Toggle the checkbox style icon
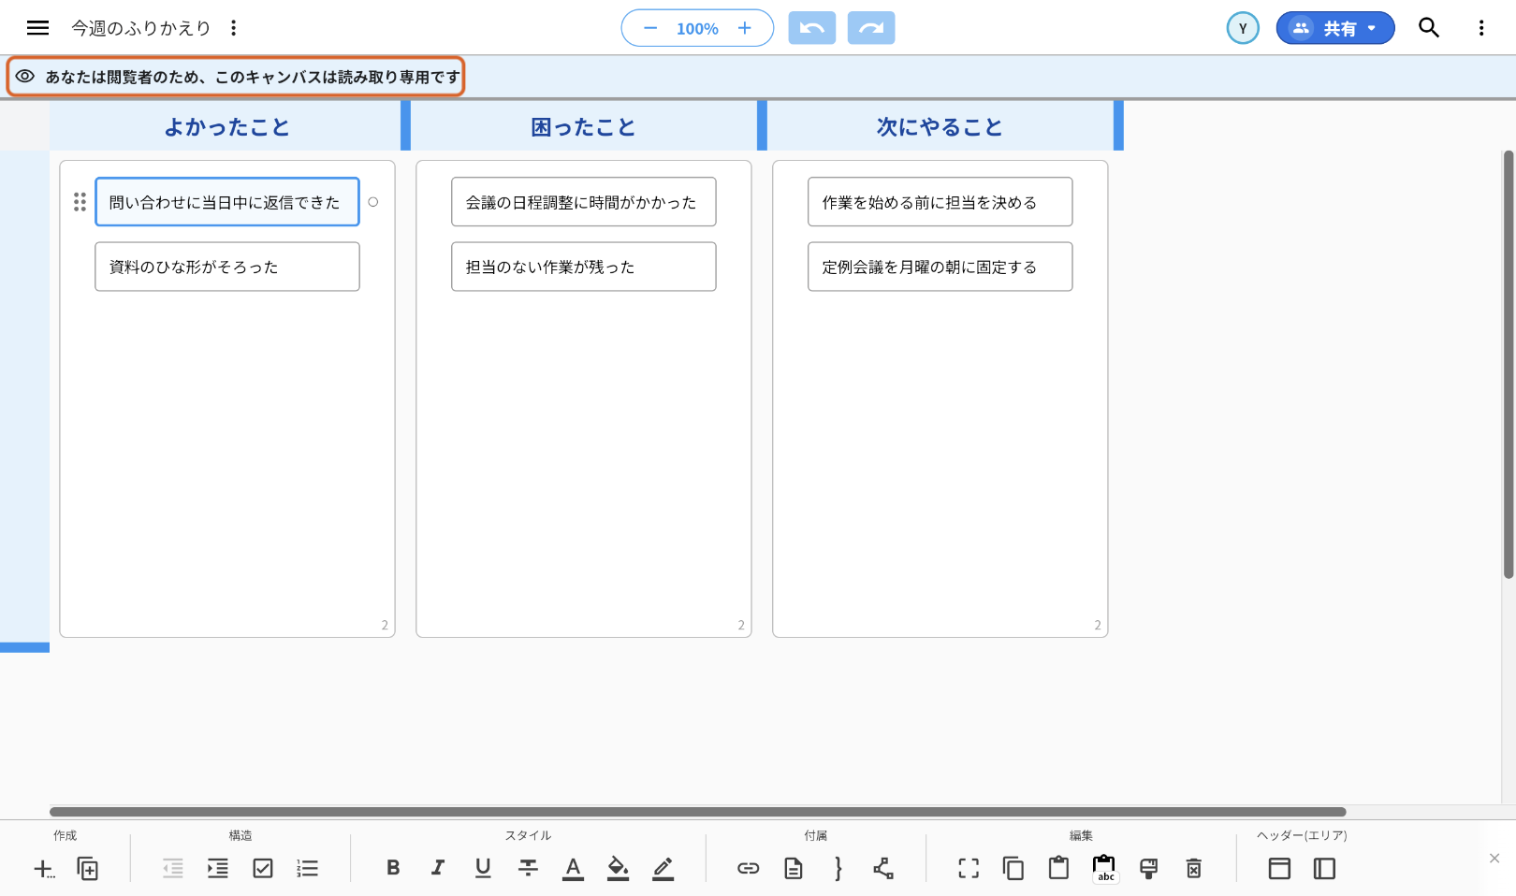The height and width of the screenshot is (896, 1516). [x=263, y=869]
